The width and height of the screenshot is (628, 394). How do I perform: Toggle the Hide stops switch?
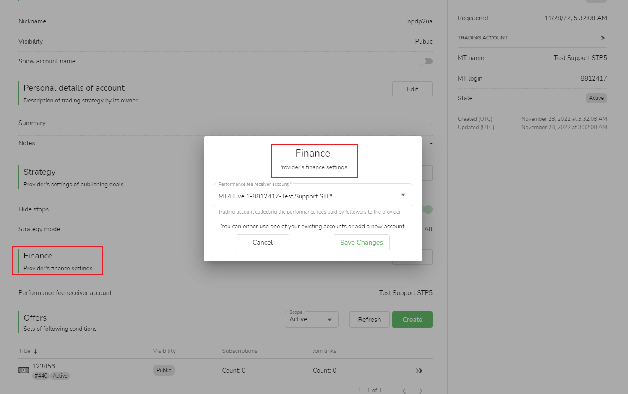point(427,209)
